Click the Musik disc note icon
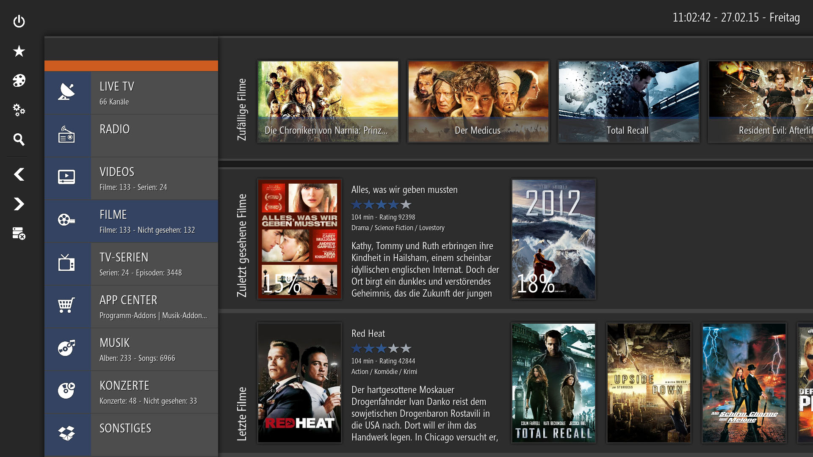 point(66,348)
